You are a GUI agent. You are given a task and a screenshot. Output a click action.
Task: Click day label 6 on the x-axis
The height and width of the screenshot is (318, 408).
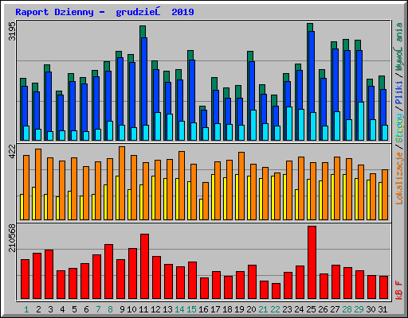tap(86, 309)
